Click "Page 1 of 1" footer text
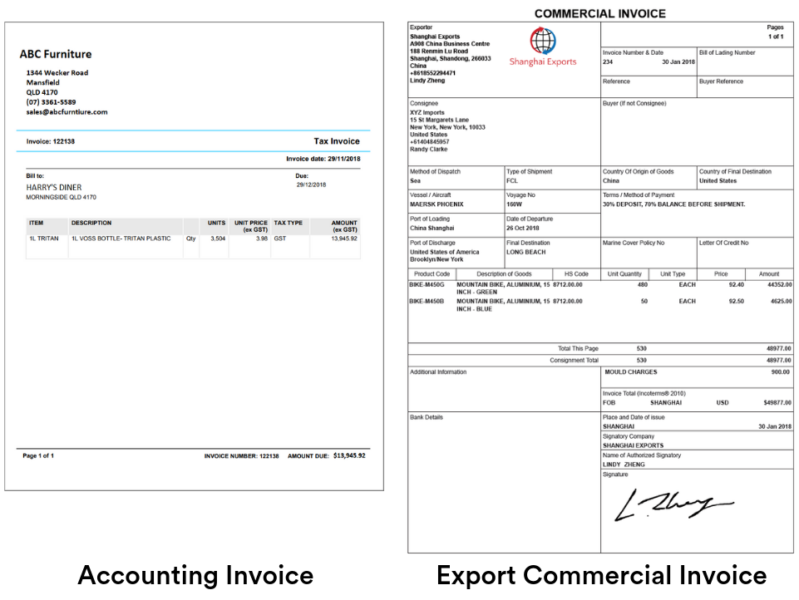Image resolution: width=799 pixels, height=600 pixels. 38,456
